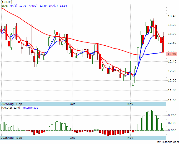This screenshot has height=144, width=179.
Task: Click the 12.80 price axis label
Action: click(172, 43)
